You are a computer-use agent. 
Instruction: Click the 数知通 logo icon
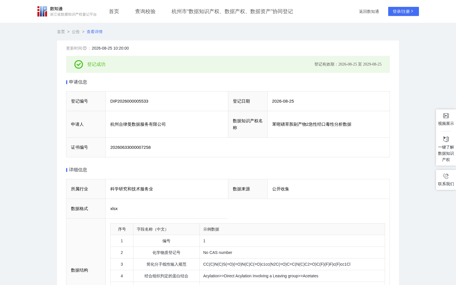42,11
